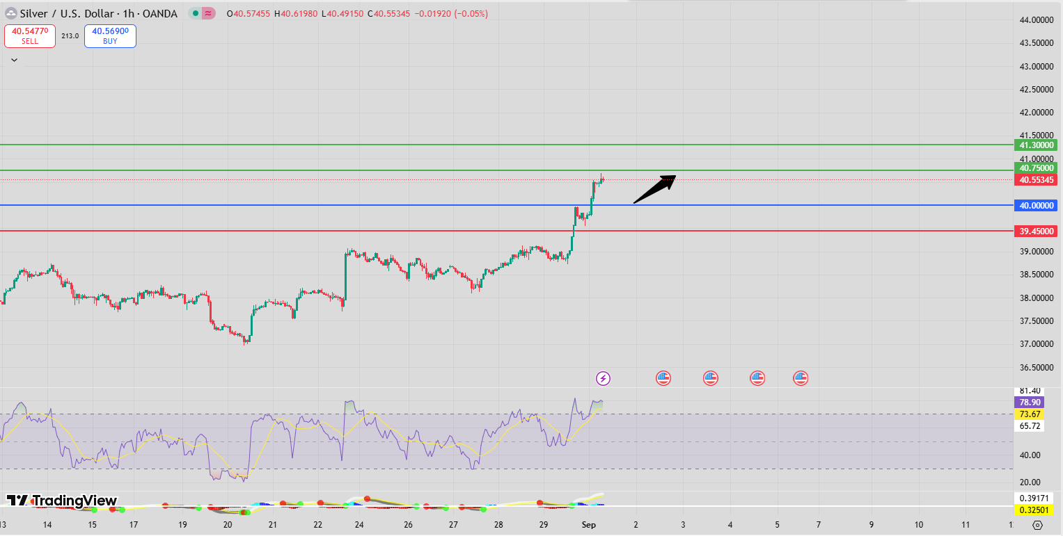The height and width of the screenshot is (536, 1063).
Task: Click the green 41.30000 resistance price label
Action: pos(1035,145)
